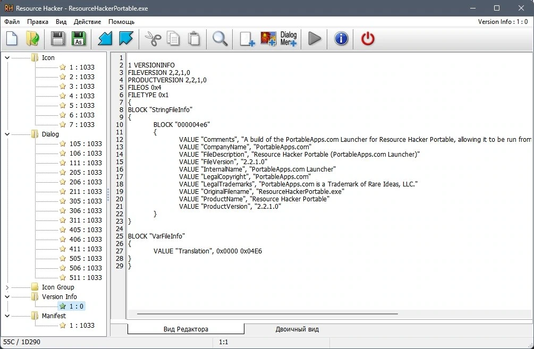Click the red power exit icon
Image resolution: width=534 pixels, height=349 pixels.
coord(368,39)
